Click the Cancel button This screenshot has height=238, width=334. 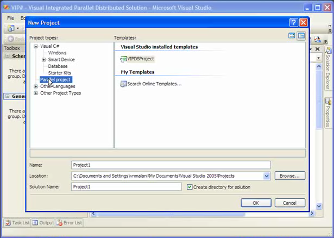[289, 203]
